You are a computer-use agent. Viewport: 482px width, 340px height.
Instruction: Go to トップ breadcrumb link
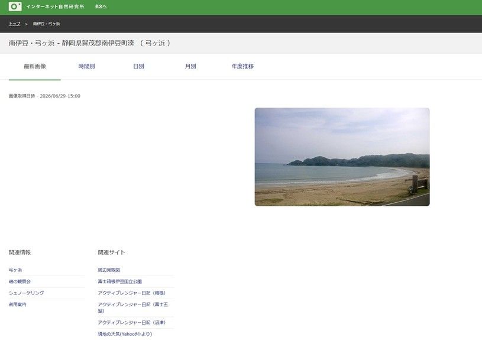point(14,24)
